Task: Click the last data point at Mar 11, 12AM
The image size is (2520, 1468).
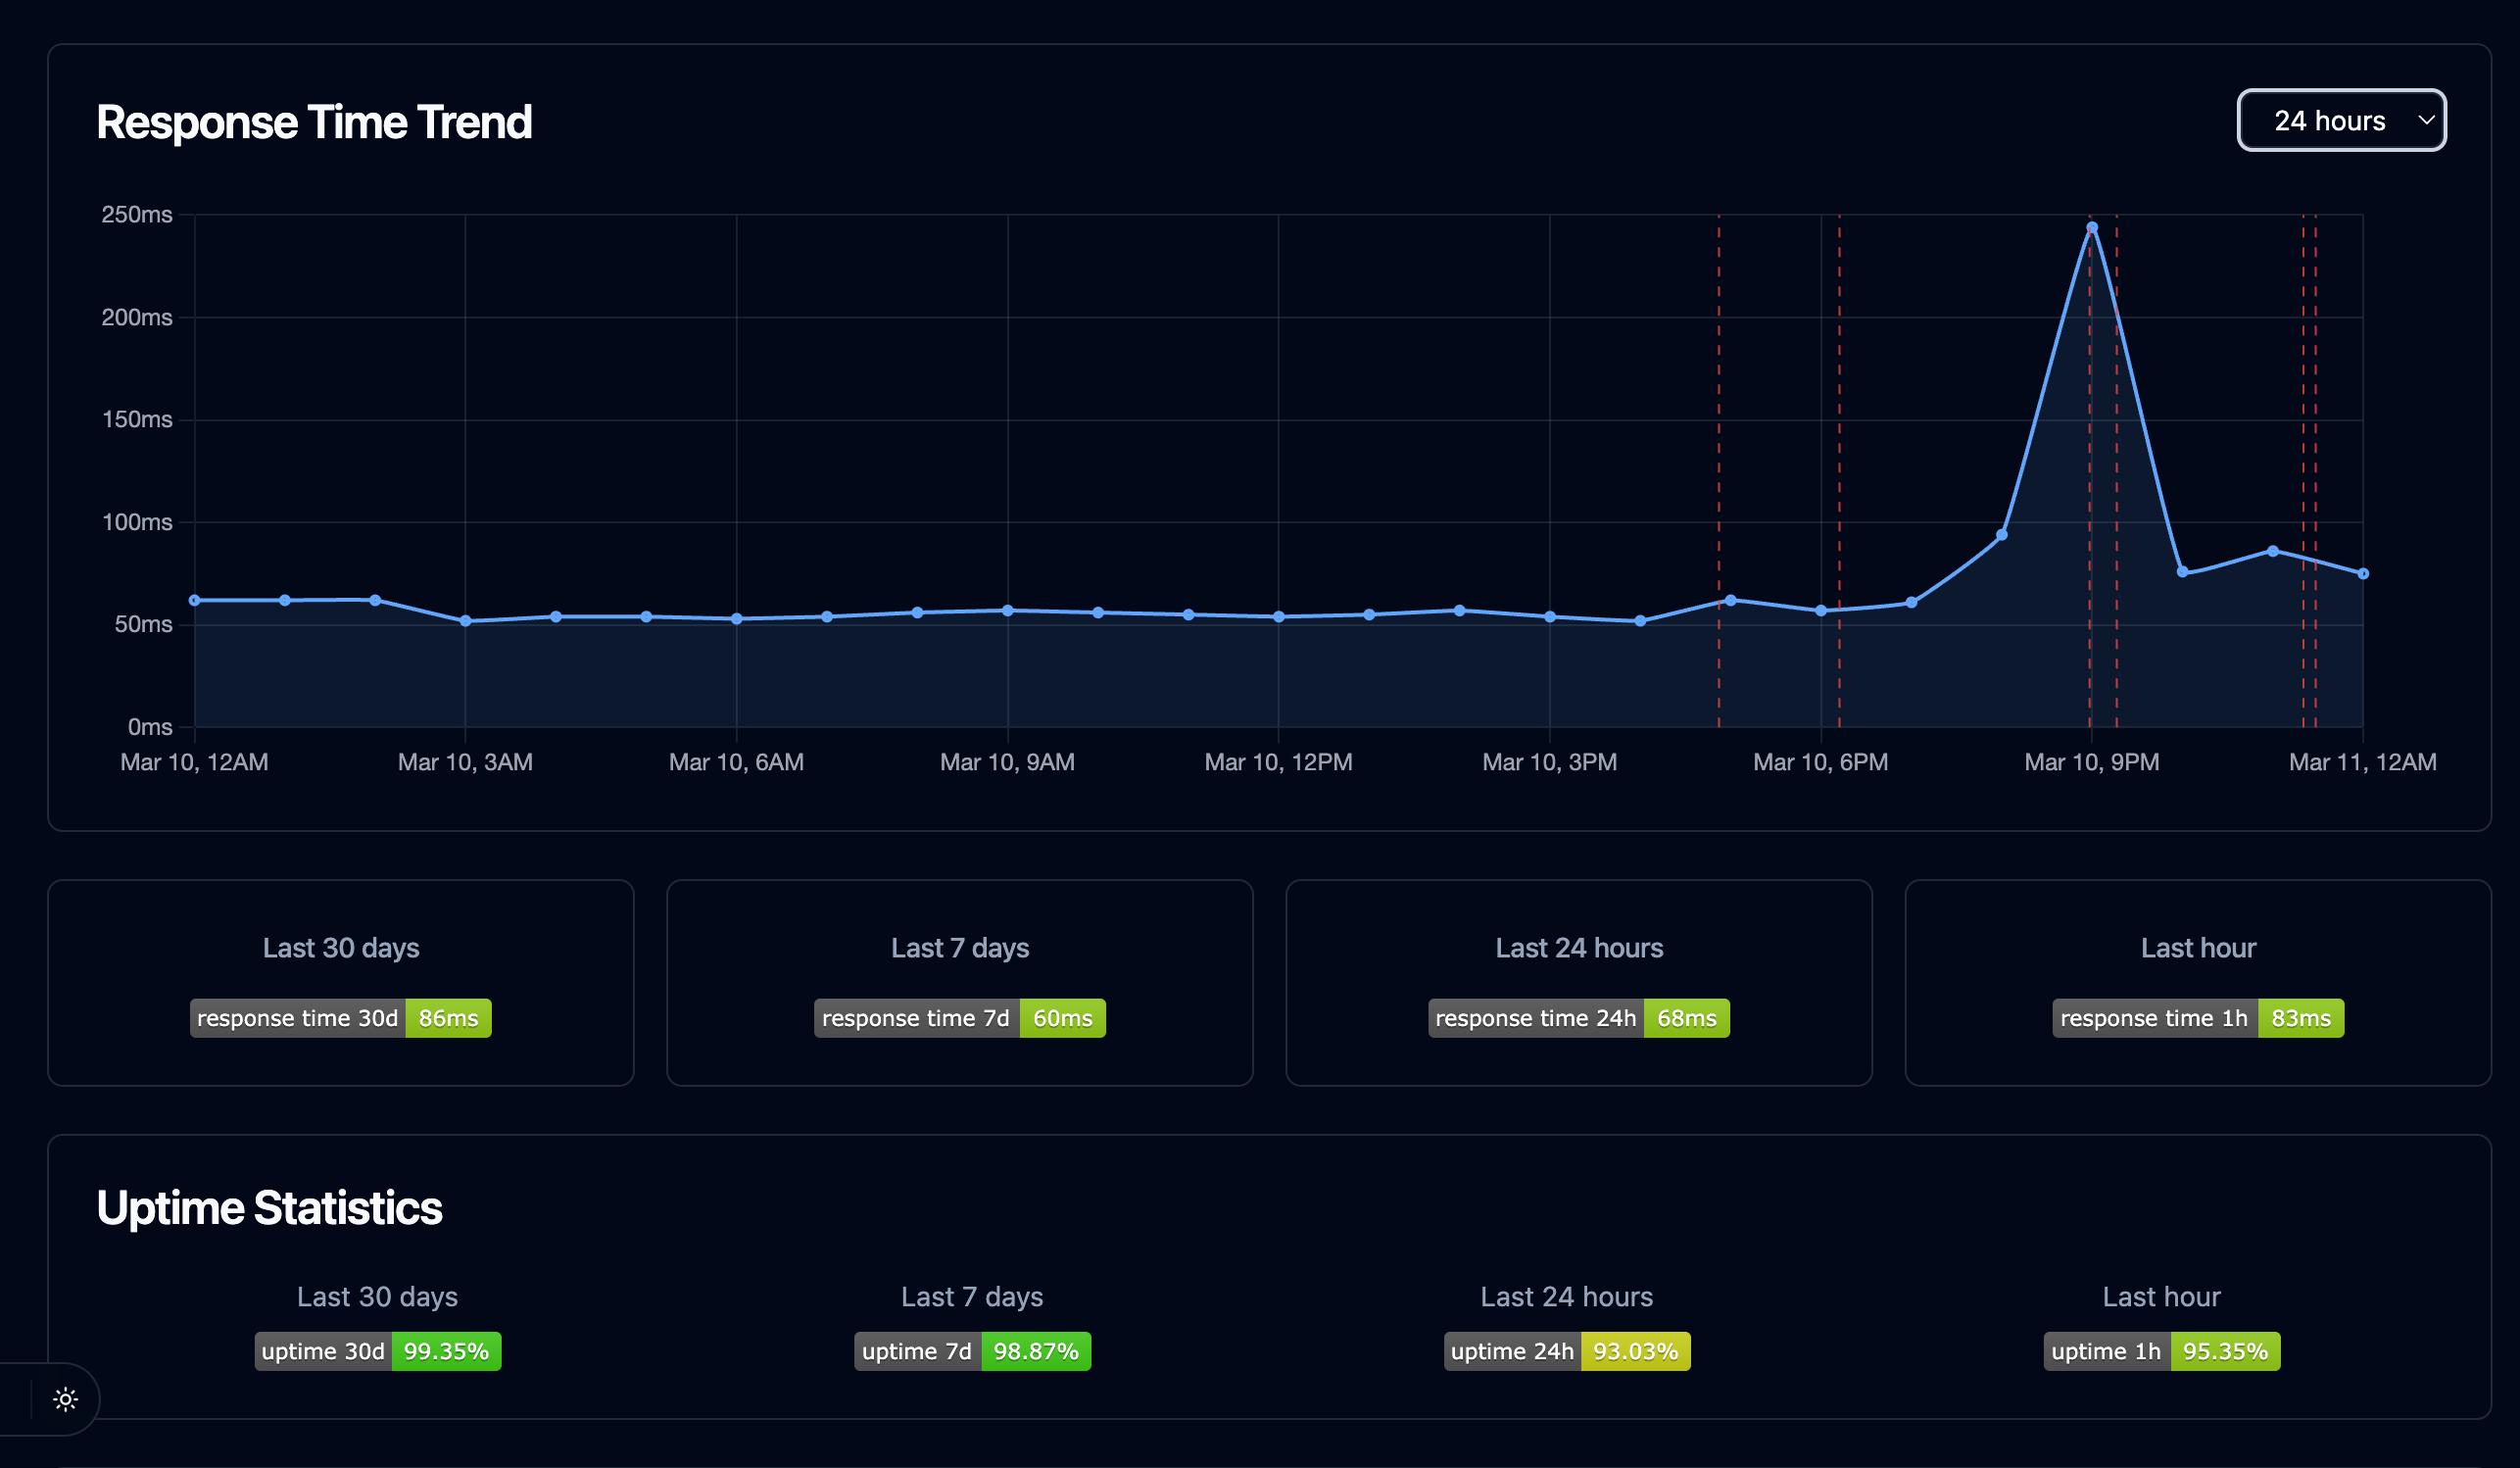Action: (2363, 574)
